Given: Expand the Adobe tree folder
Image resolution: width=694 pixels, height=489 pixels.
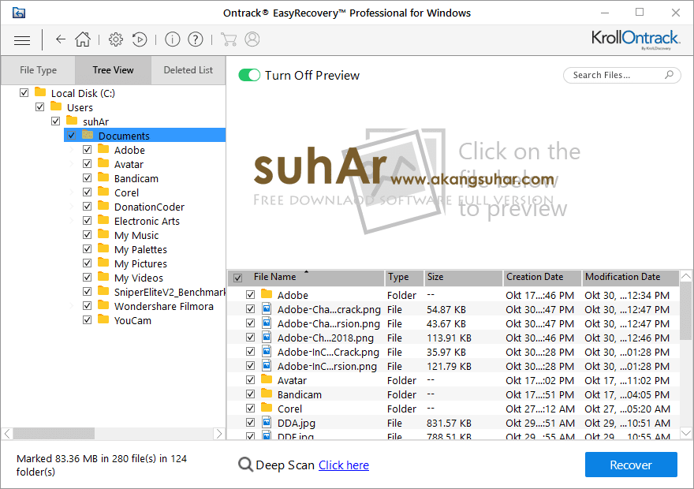Looking at the screenshot, I should [x=72, y=150].
